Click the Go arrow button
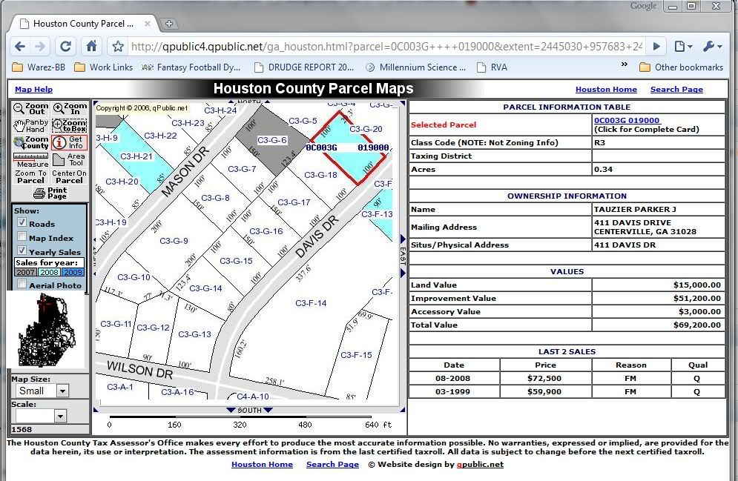Viewport: 738px width, 481px height. click(656, 46)
